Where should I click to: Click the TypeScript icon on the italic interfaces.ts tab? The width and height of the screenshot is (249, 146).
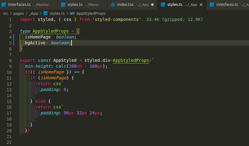point(212,5)
